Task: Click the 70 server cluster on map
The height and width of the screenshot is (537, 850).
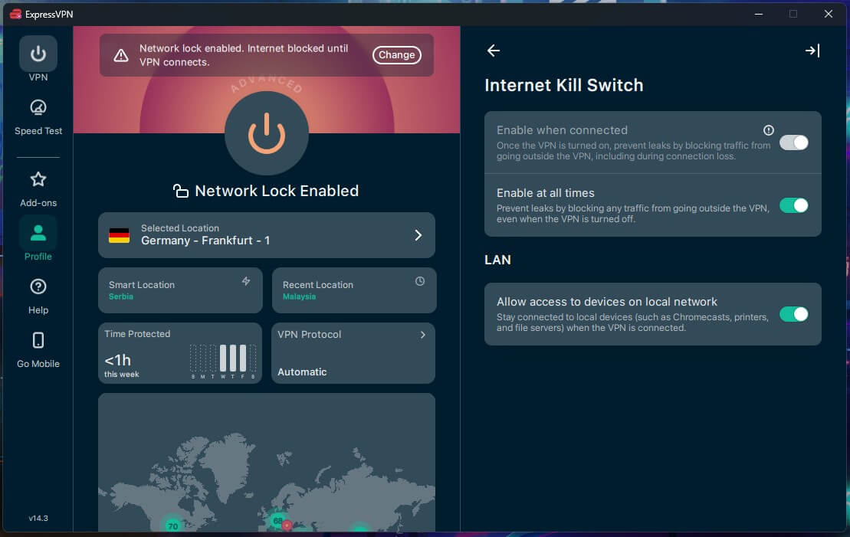Action: (x=173, y=526)
